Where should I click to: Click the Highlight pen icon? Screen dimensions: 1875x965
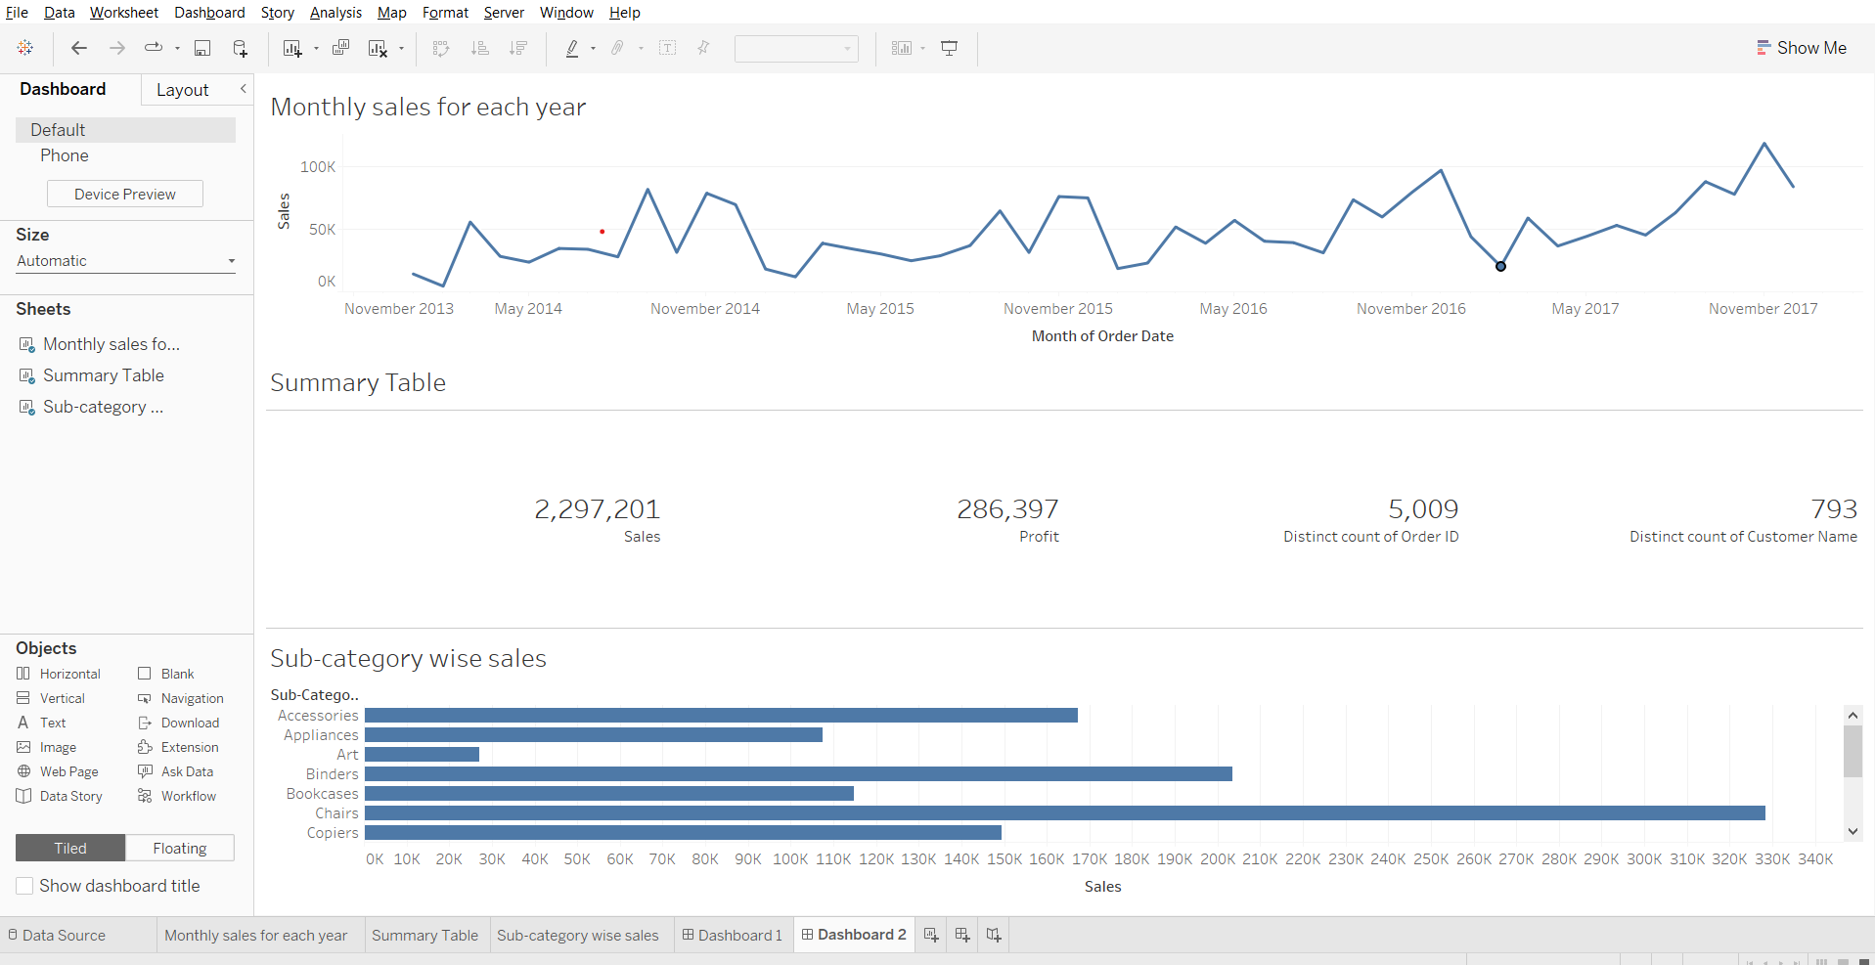pyautogui.click(x=572, y=48)
